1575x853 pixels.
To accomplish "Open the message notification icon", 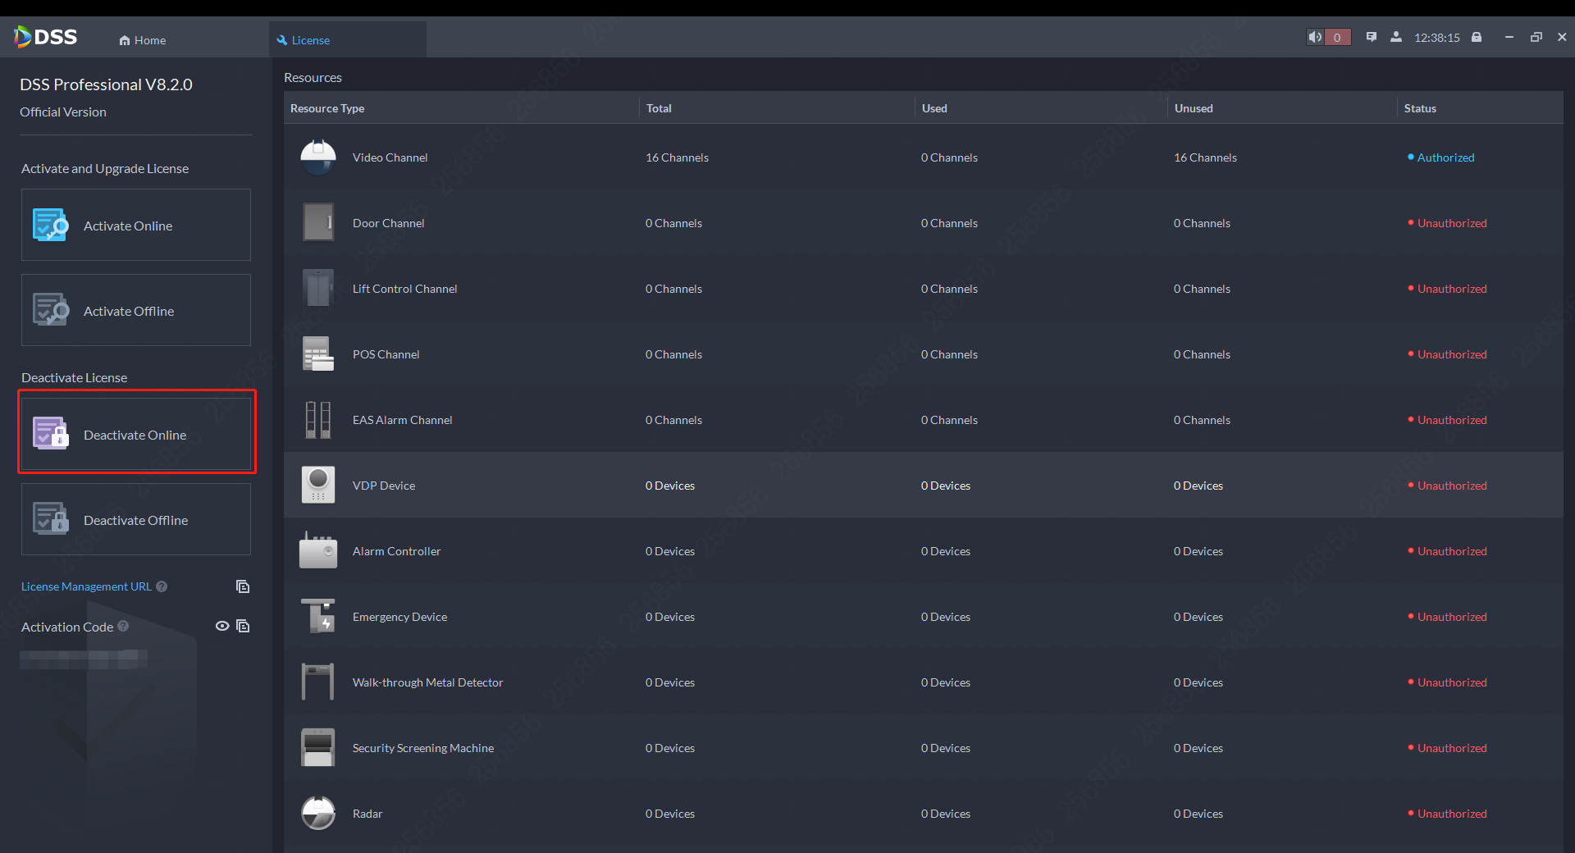I will pos(1371,37).
